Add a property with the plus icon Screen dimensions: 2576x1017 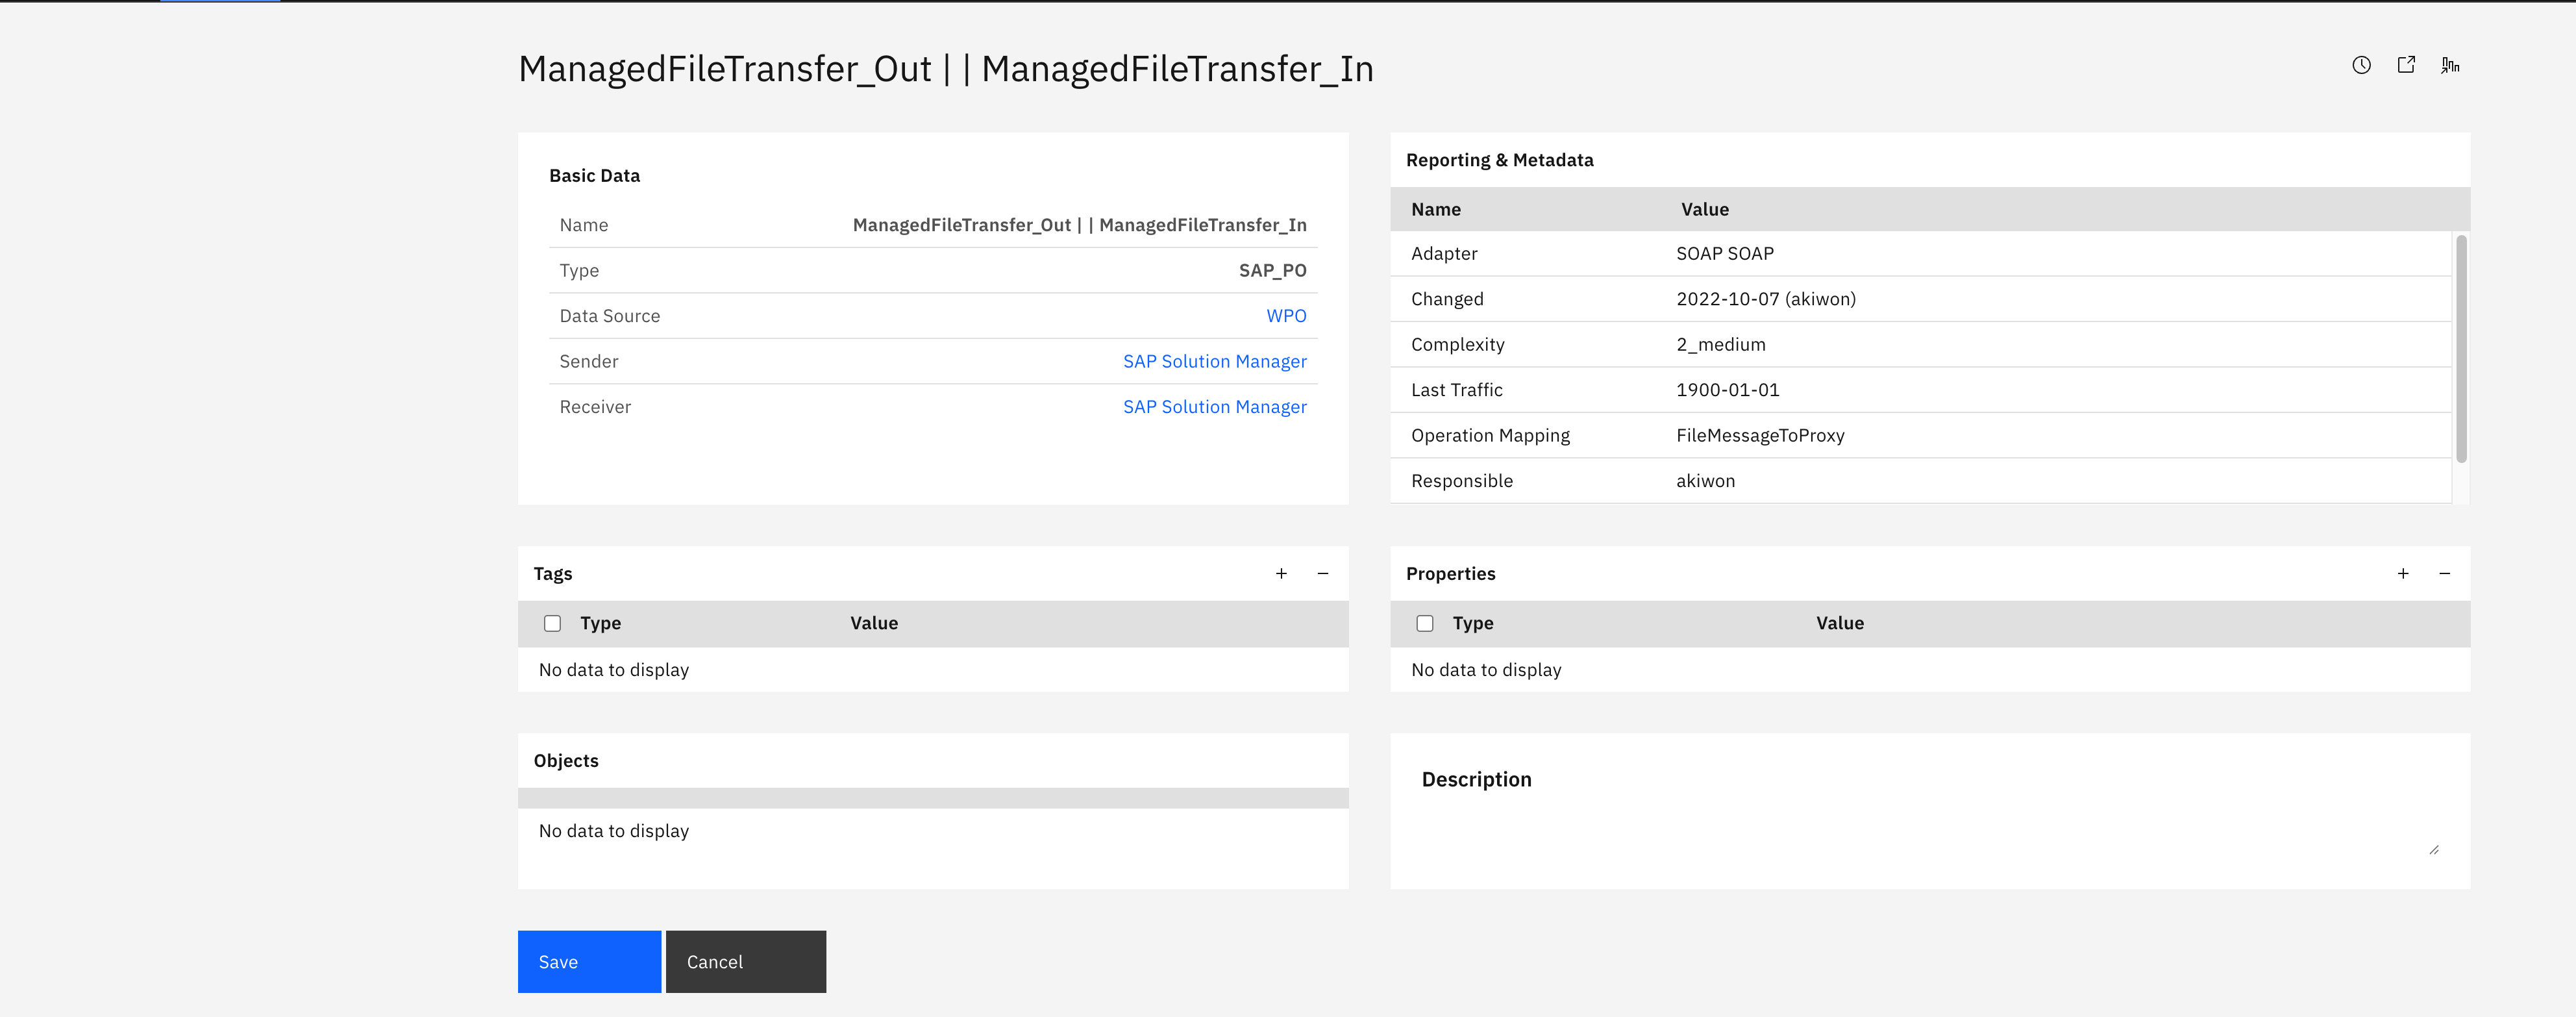[x=2403, y=573]
